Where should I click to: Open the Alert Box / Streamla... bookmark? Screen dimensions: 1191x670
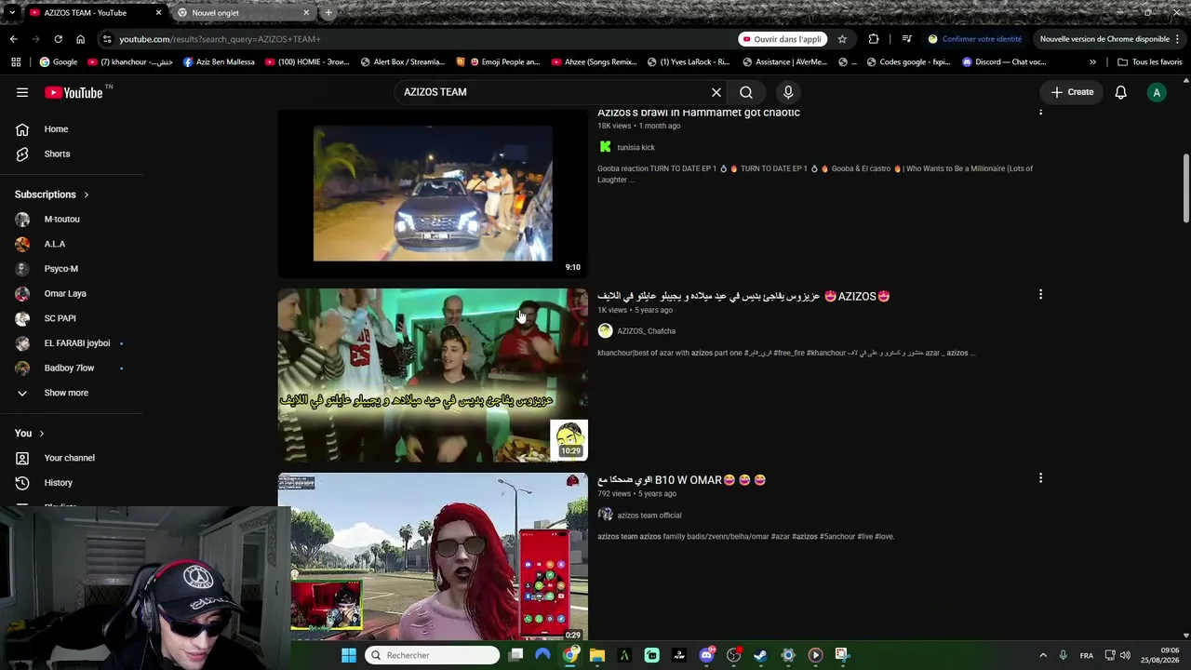[402, 62]
